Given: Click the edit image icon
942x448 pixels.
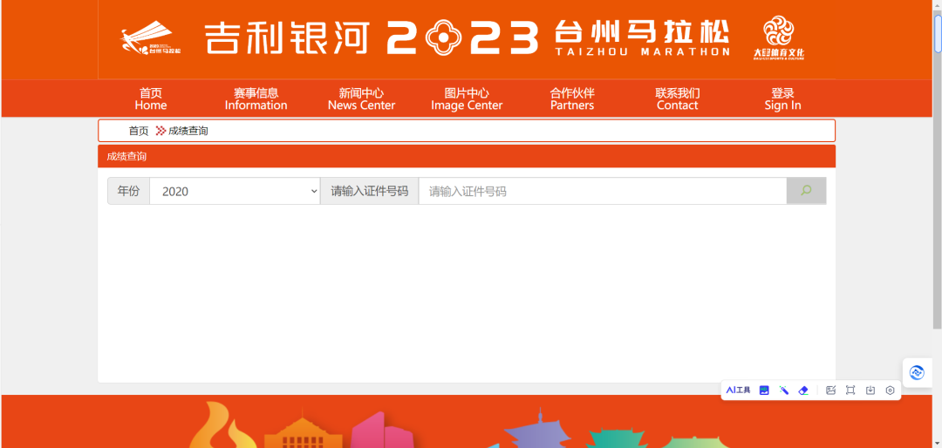Looking at the screenshot, I should [x=830, y=390].
